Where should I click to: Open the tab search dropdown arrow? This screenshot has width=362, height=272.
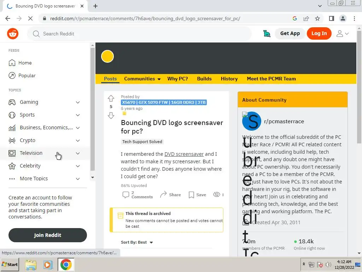(x=320, y=6)
